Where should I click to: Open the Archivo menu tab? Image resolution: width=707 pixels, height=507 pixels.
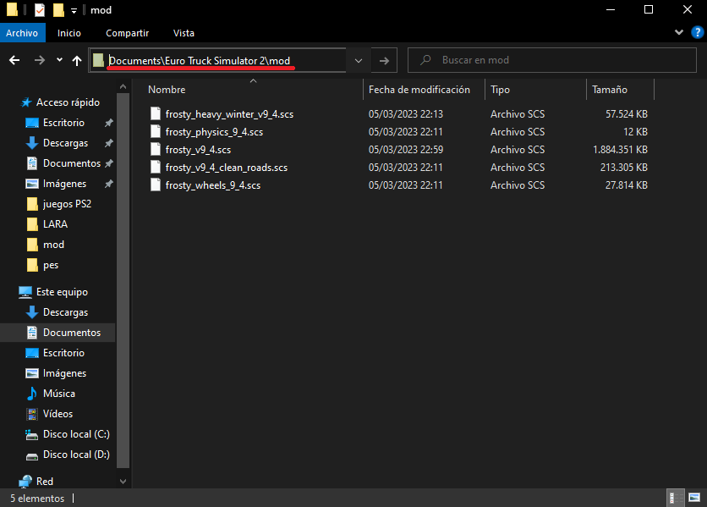click(x=21, y=33)
